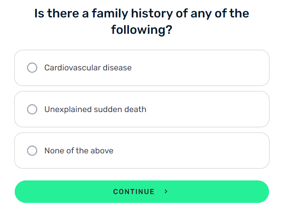Choose the Unexplained sudden death option card
Image resolution: width=281 pixels, height=219 pixels.
(142, 109)
